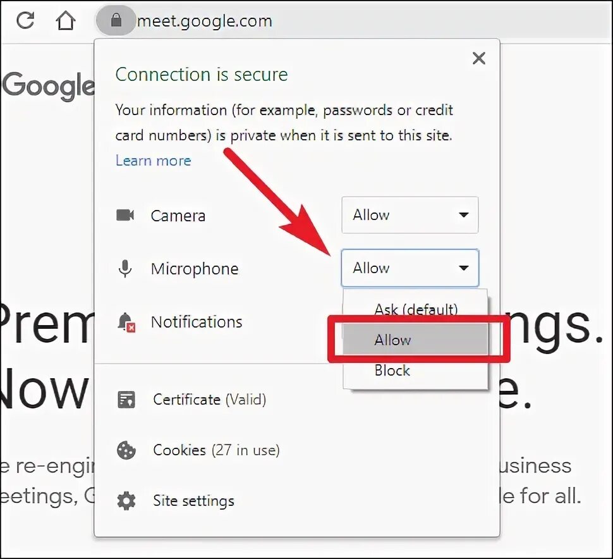Open the Camera permission dropdown
This screenshot has width=613, height=559.
410,215
